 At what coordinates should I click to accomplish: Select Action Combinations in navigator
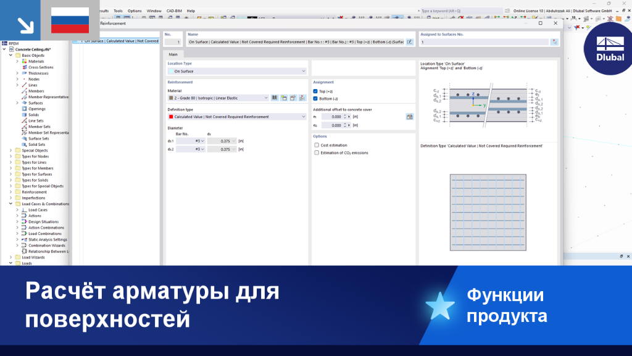click(46, 227)
